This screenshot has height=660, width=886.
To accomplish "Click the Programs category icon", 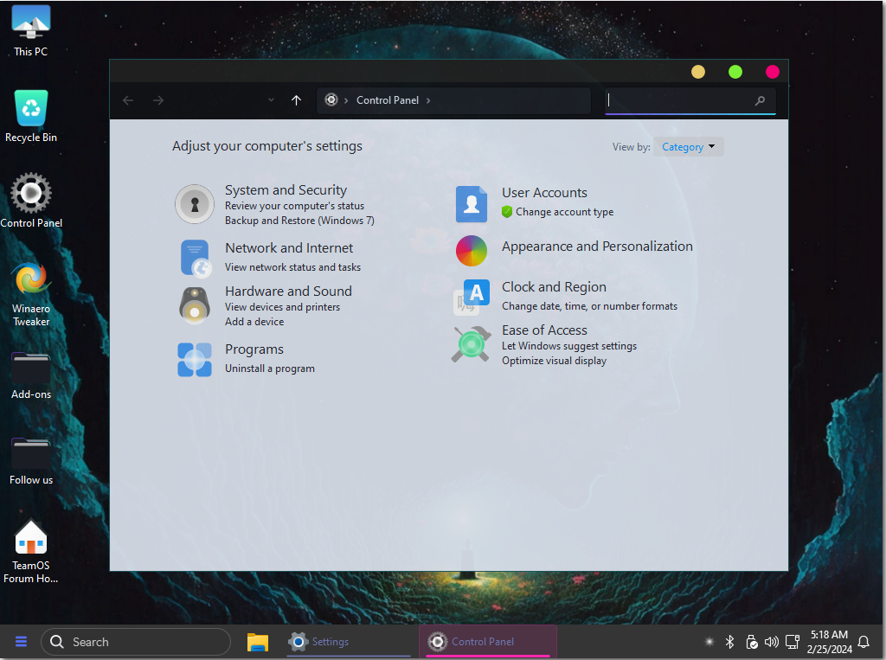I will pyautogui.click(x=195, y=359).
